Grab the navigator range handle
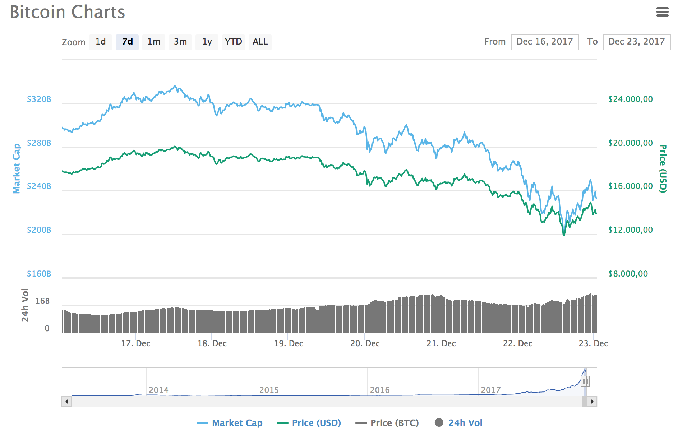The height and width of the screenshot is (431, 687). pos(585,381)
